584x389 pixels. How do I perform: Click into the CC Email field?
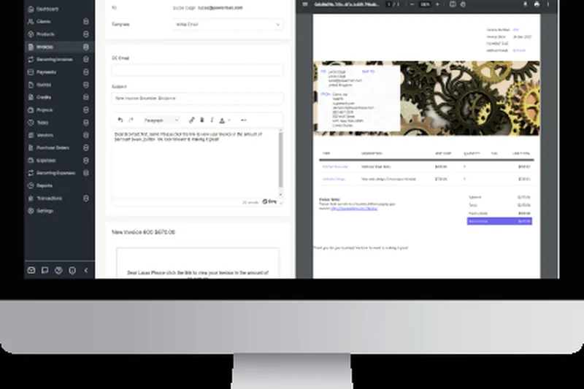click(197, 70)
